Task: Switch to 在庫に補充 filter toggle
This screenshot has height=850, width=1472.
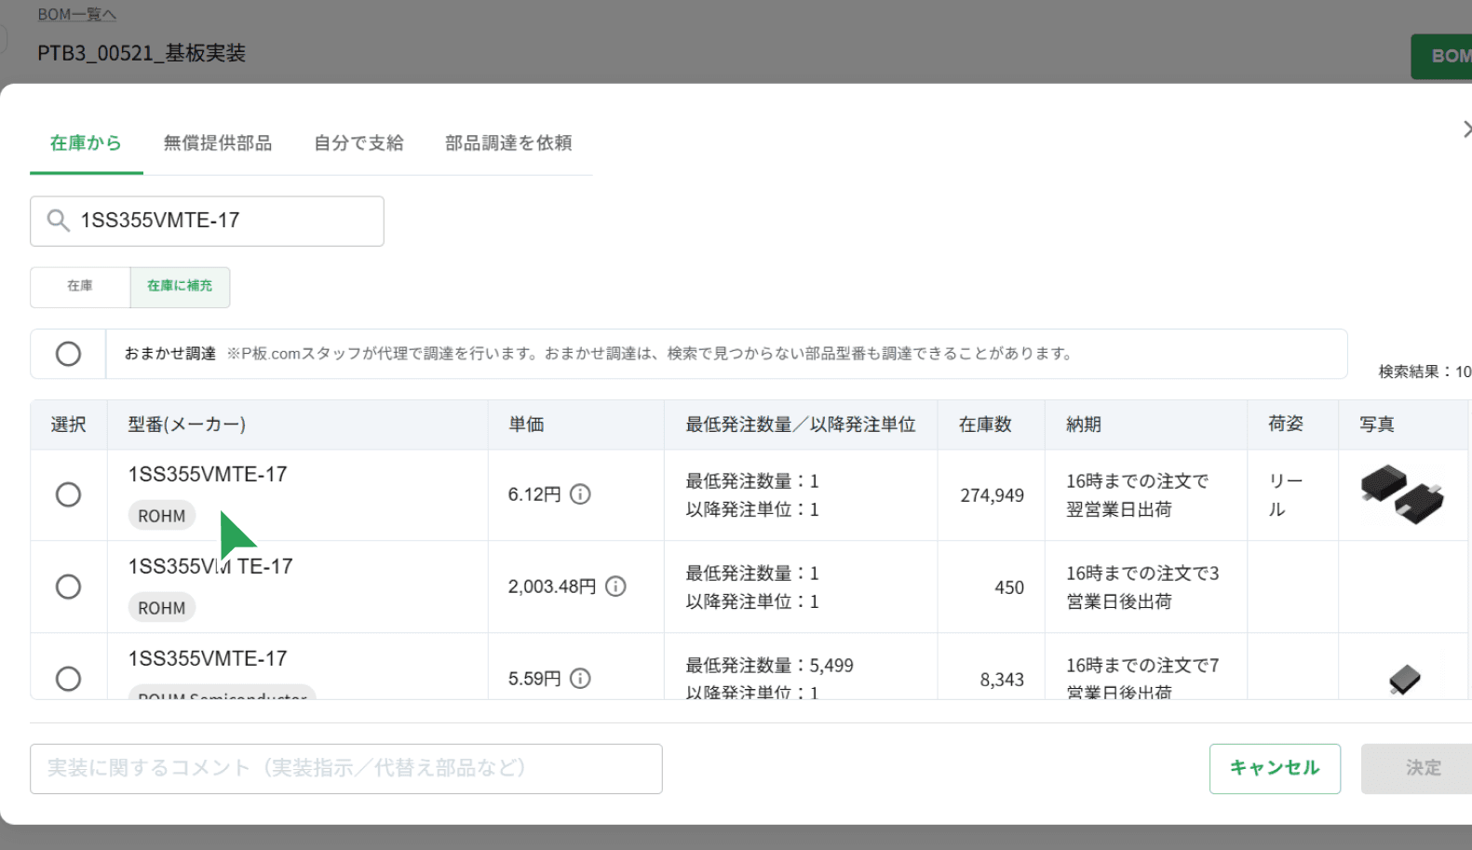Action: [180, 287]
